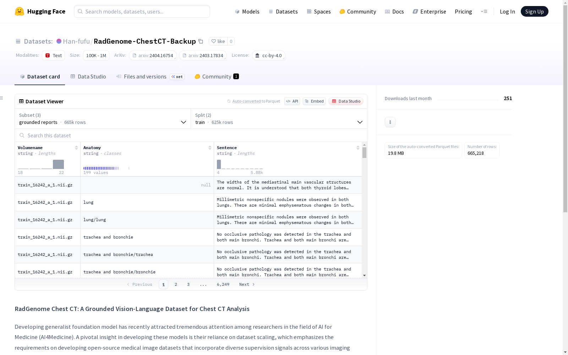The width and height of the screenshot is (568, 355).
Task: Select 'trachea and bronchie/trachea' cell
Action: (x=147, y=255)
